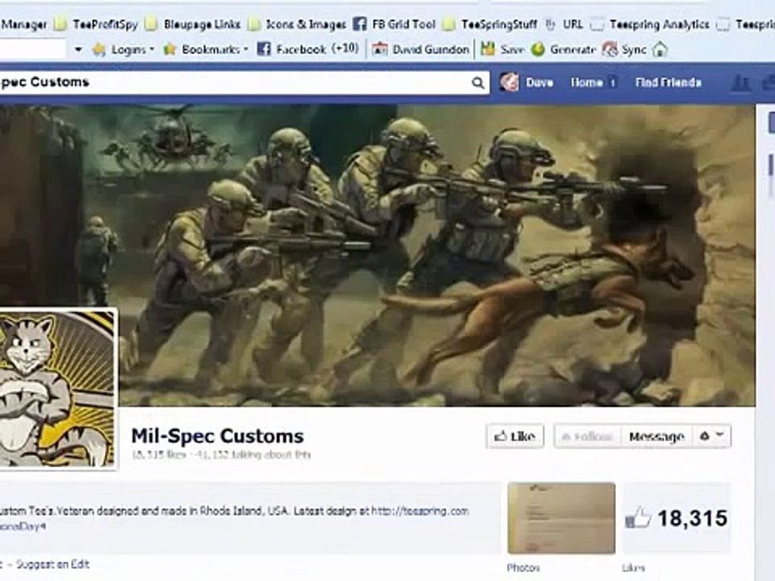Open the cat profile picture

58,388
